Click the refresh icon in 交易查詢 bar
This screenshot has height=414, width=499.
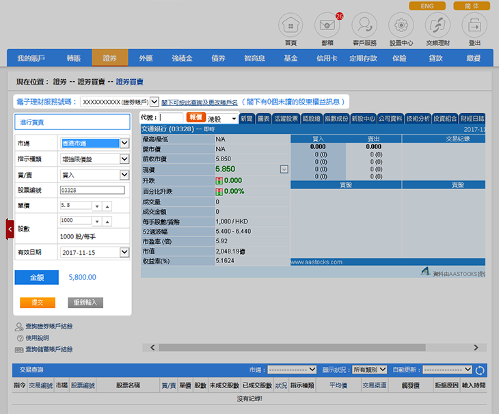coord(480,370)
